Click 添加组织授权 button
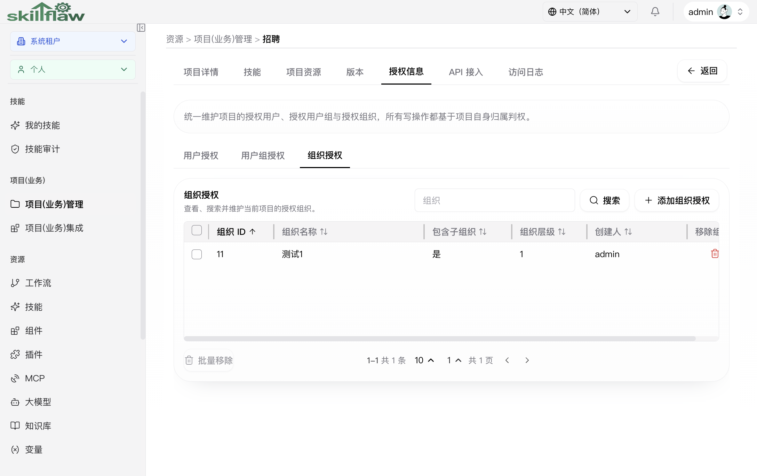Viewport: 757px width, 476px height. pyautogui.click(x=677, y=200)
